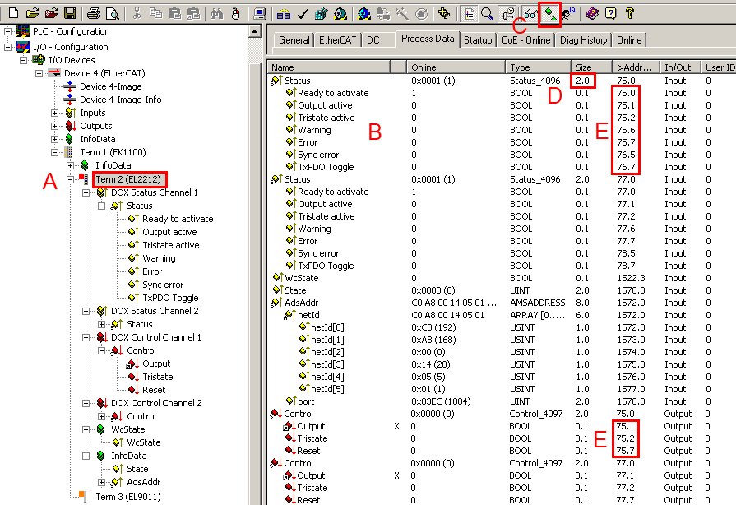Expand the Inputs node under Device 4
This screenshot has width=736, height=505.
(x=55, y=113)
